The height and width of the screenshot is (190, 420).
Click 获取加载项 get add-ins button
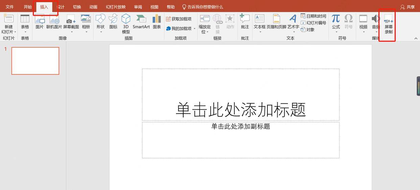[179, 19]
